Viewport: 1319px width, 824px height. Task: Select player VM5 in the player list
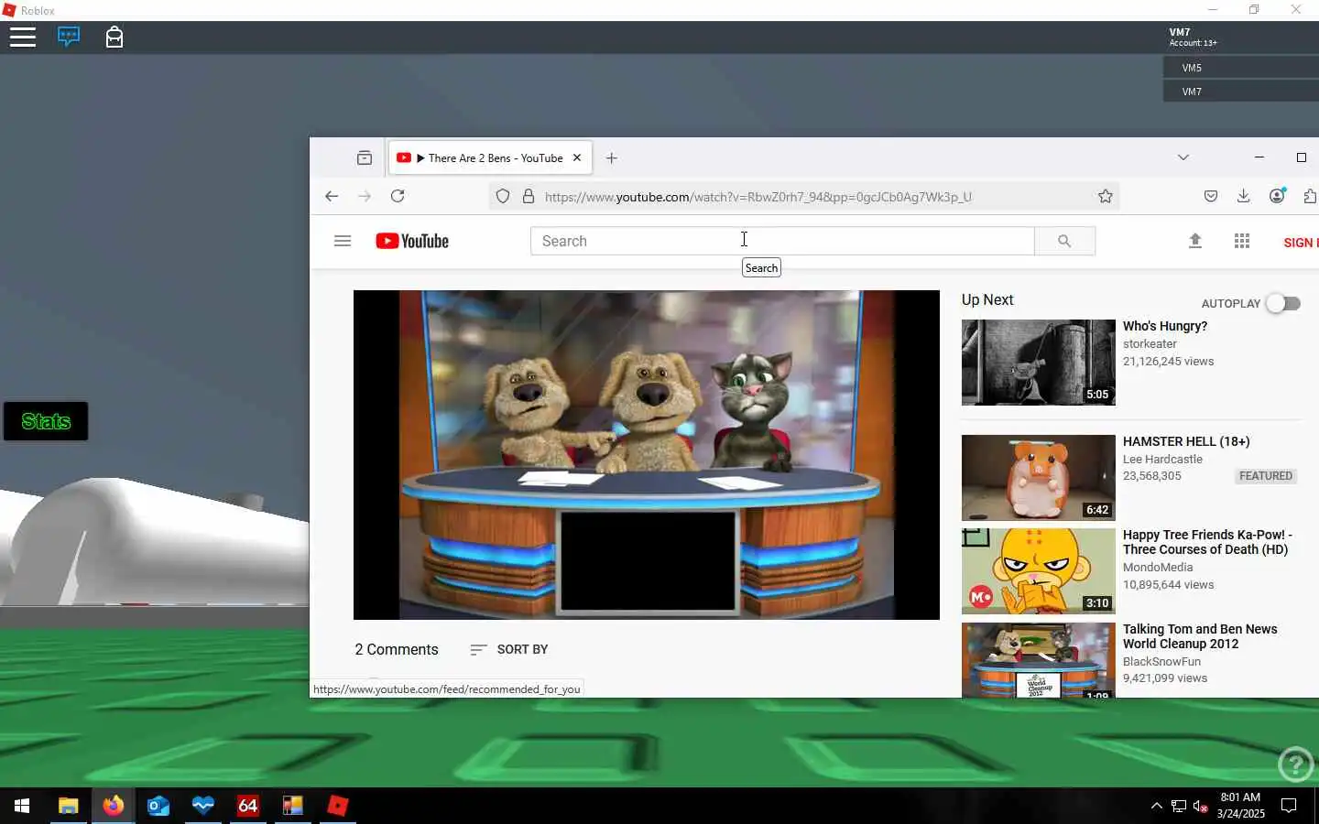[x=1241, y=68]
